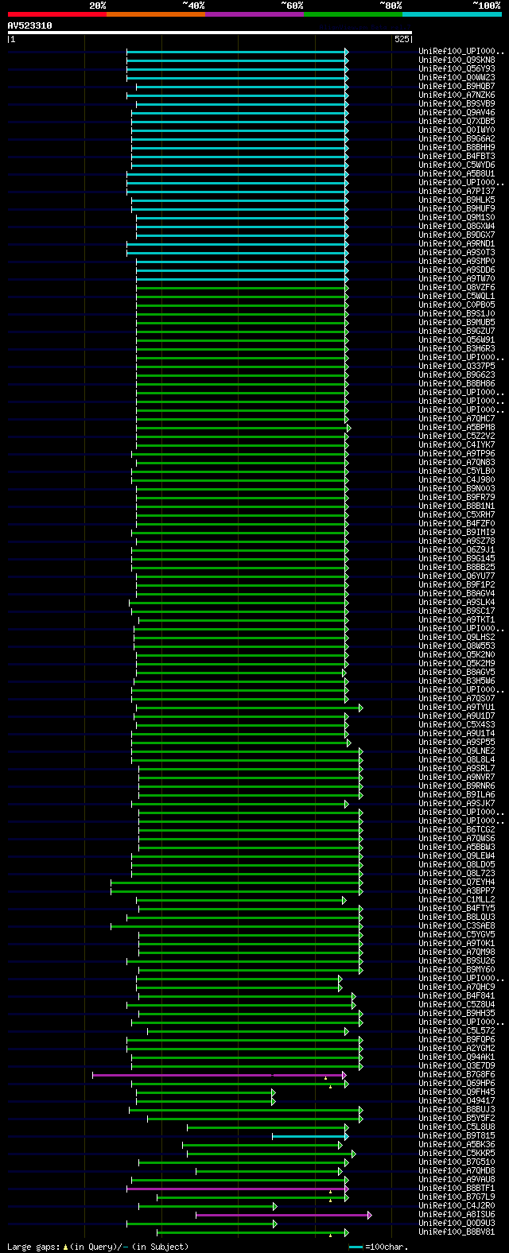Image resolution: width=509 pixels, height=1253 pixels.
Task: Select hit label UniRef100_Q9LEW4
Action: pyautogui.click(x=457, y=855)
